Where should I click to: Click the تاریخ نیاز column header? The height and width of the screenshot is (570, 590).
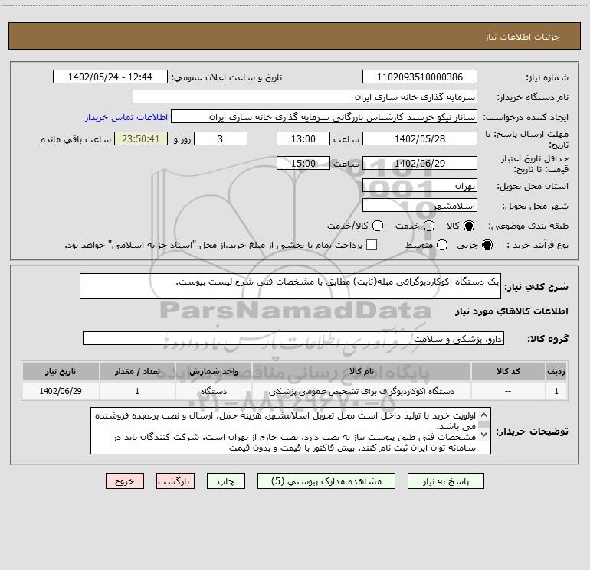[61, 371]
